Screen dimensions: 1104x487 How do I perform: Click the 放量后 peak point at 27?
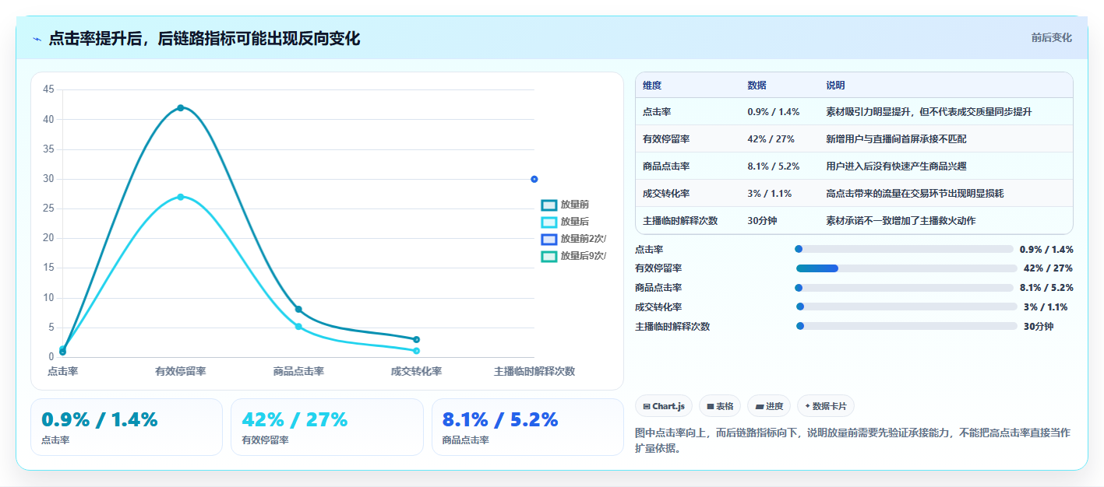pyautogui.click(x=181, y=197)
